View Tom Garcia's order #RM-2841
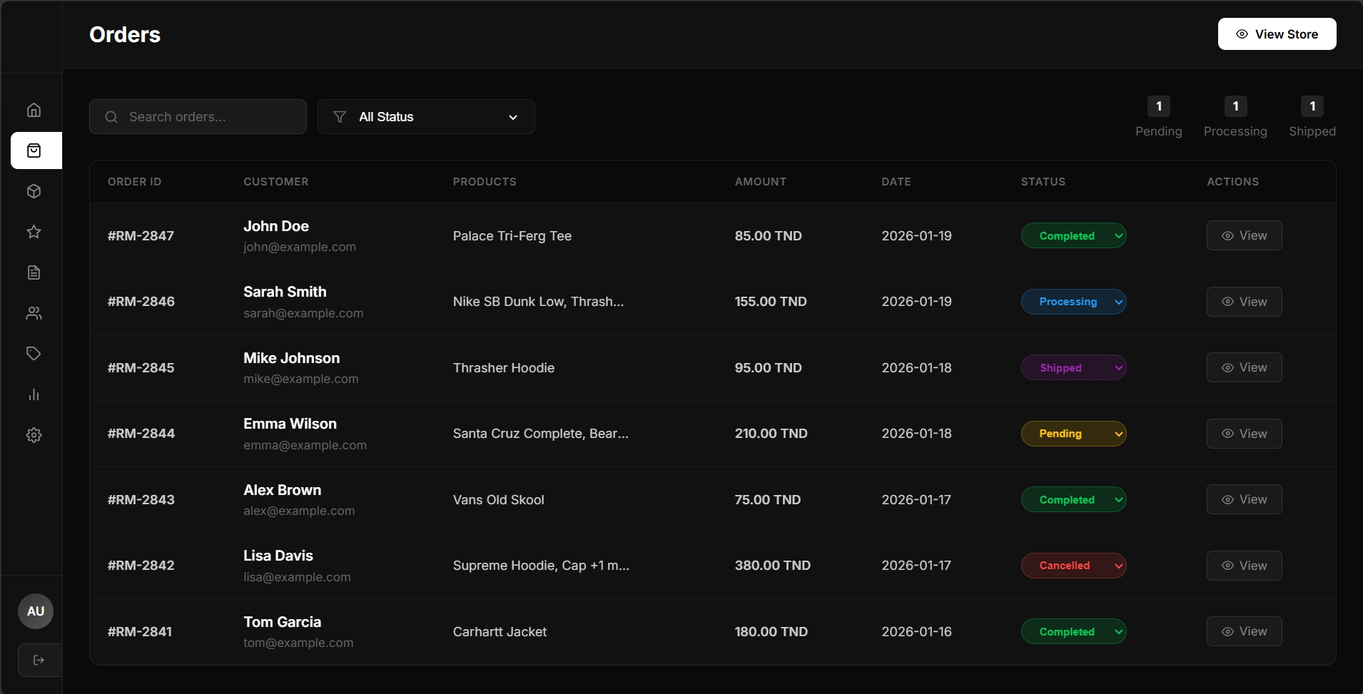The height and width of the screenshot is (694, 1363). tap(1244, 631)
